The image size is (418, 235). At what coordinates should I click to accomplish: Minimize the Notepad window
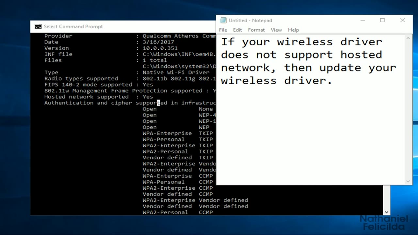click(x=362, y=20)
